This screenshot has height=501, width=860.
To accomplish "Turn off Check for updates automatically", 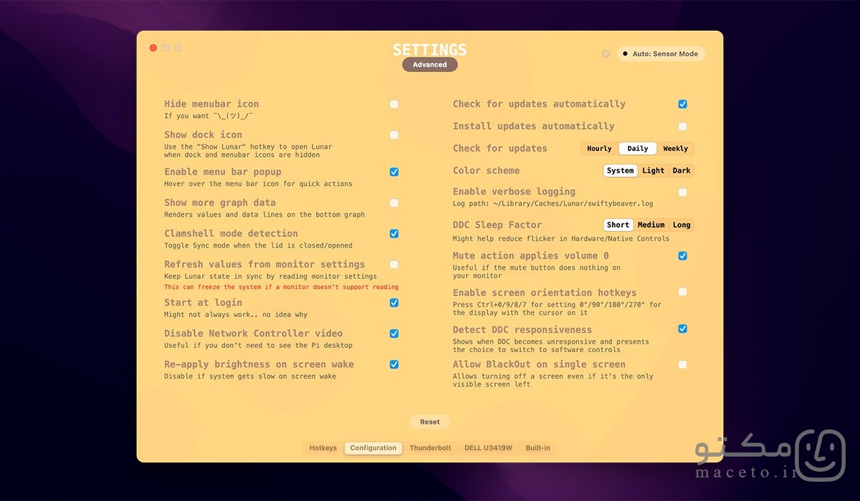I will pyautogui.click(x=683, y=104).
